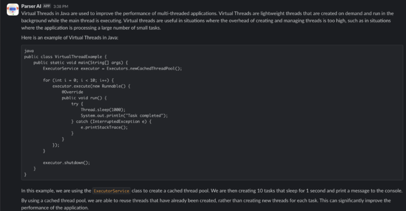Open the 3:38 PM message timestamp
The image size is (406, 211).
tap(60, 6)
